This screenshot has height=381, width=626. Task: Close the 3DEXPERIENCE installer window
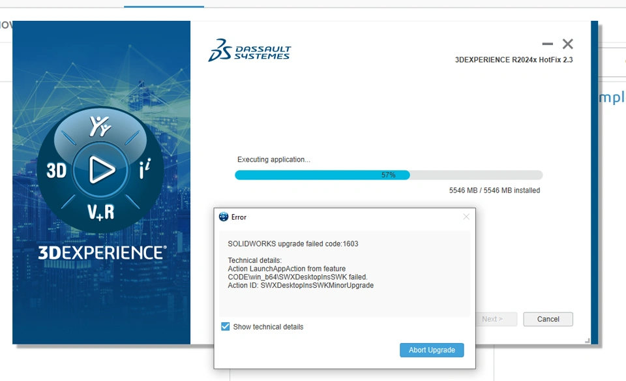click(568, 44)
